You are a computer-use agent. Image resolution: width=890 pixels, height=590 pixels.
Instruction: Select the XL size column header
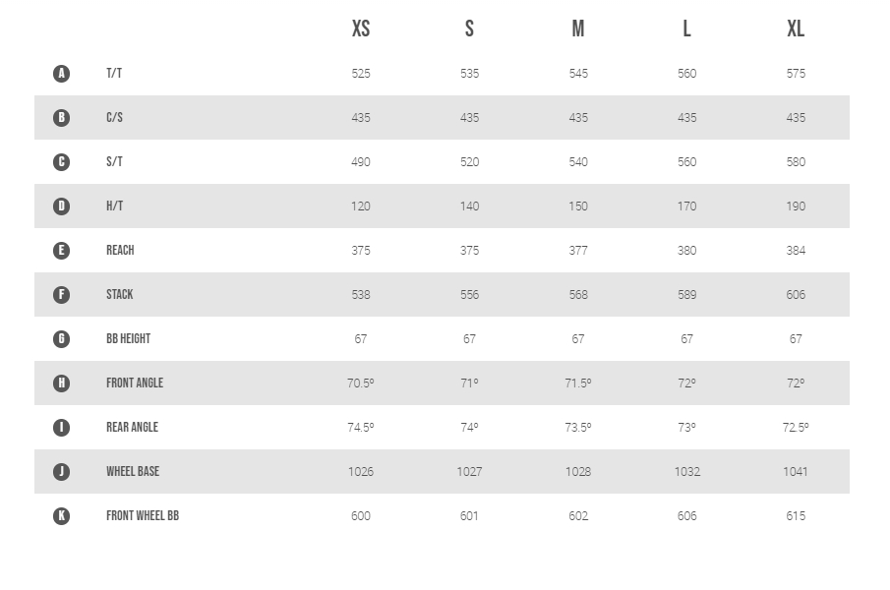pyautogui.click(x=796, y=29)
